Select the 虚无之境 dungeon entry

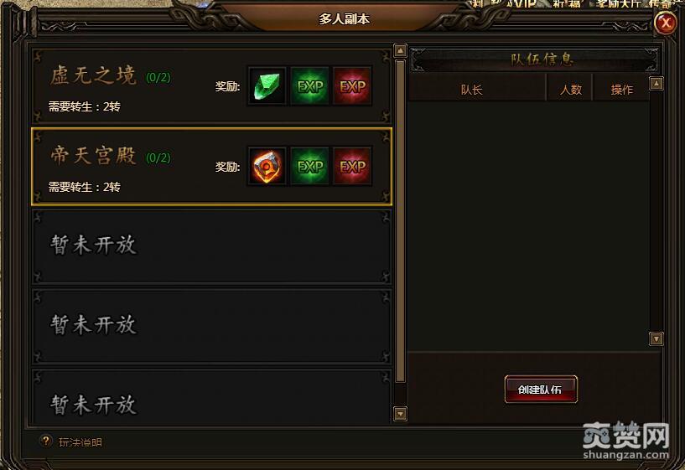tap(211, 86)
